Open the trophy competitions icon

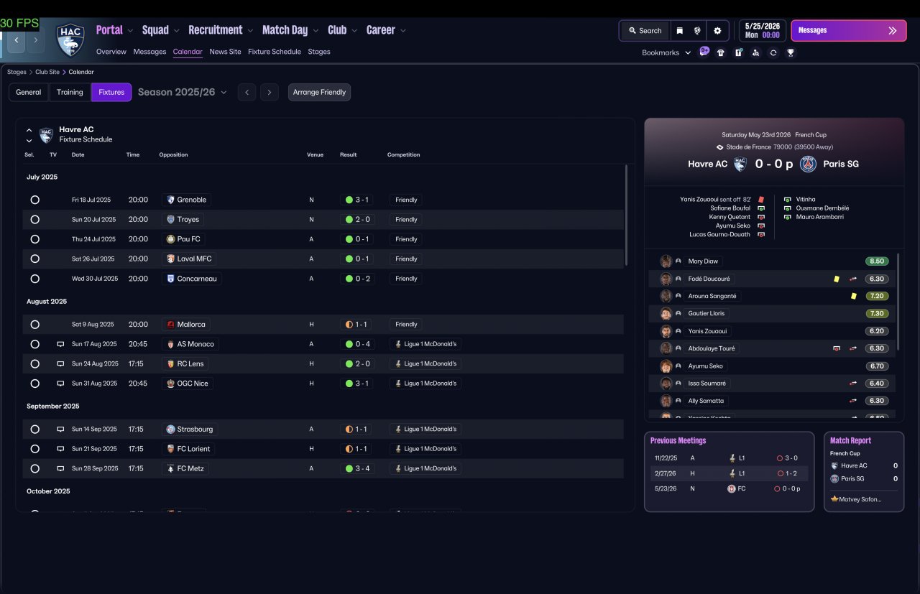(791, 52)
